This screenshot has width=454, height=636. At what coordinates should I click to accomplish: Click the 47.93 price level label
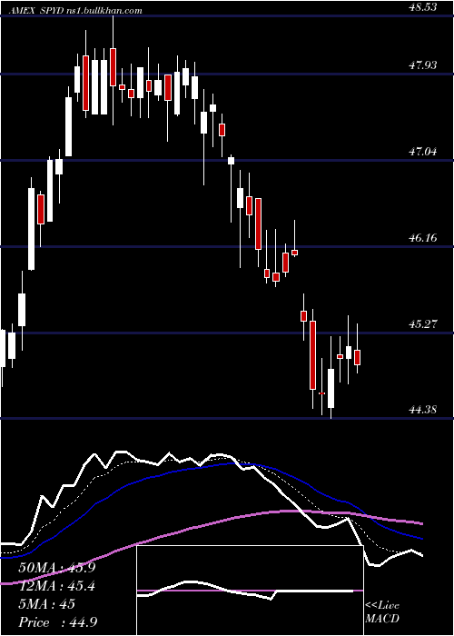423,65
